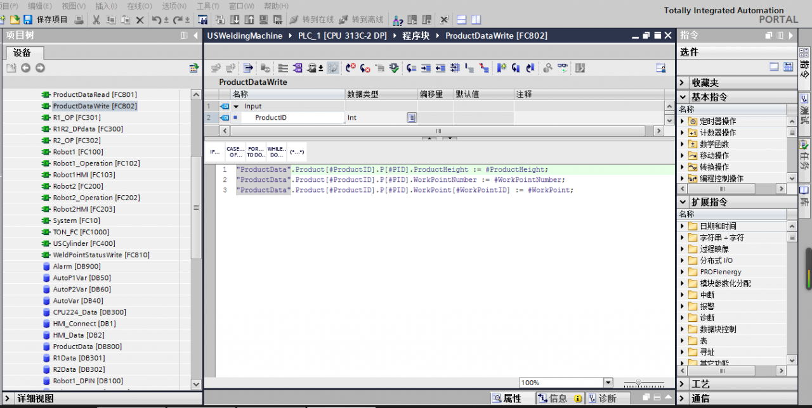Image resolution: width=812 pixels, height=408 pixels.
Task: Open the zoom level 100% dropdown
Action: point(608,383)
